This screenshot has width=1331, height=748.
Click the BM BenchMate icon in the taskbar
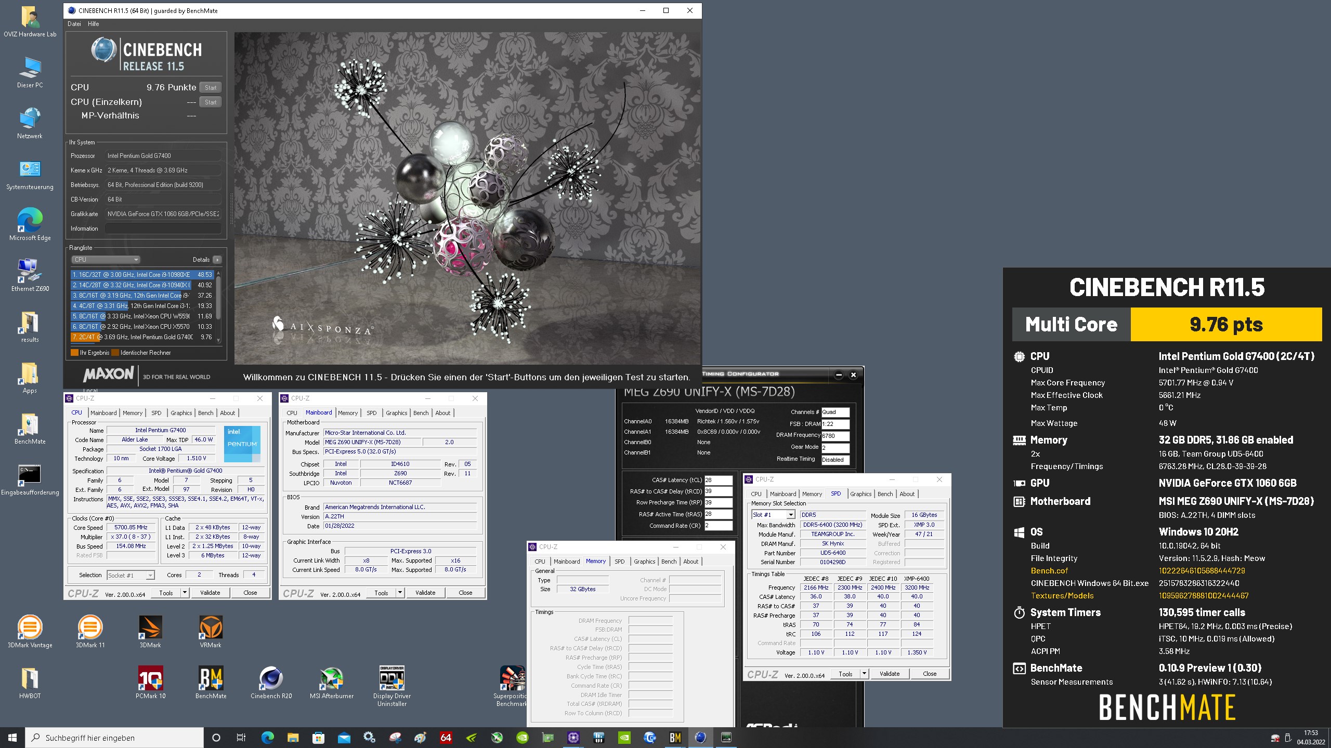pyautogui.click(x=675, y=737)
